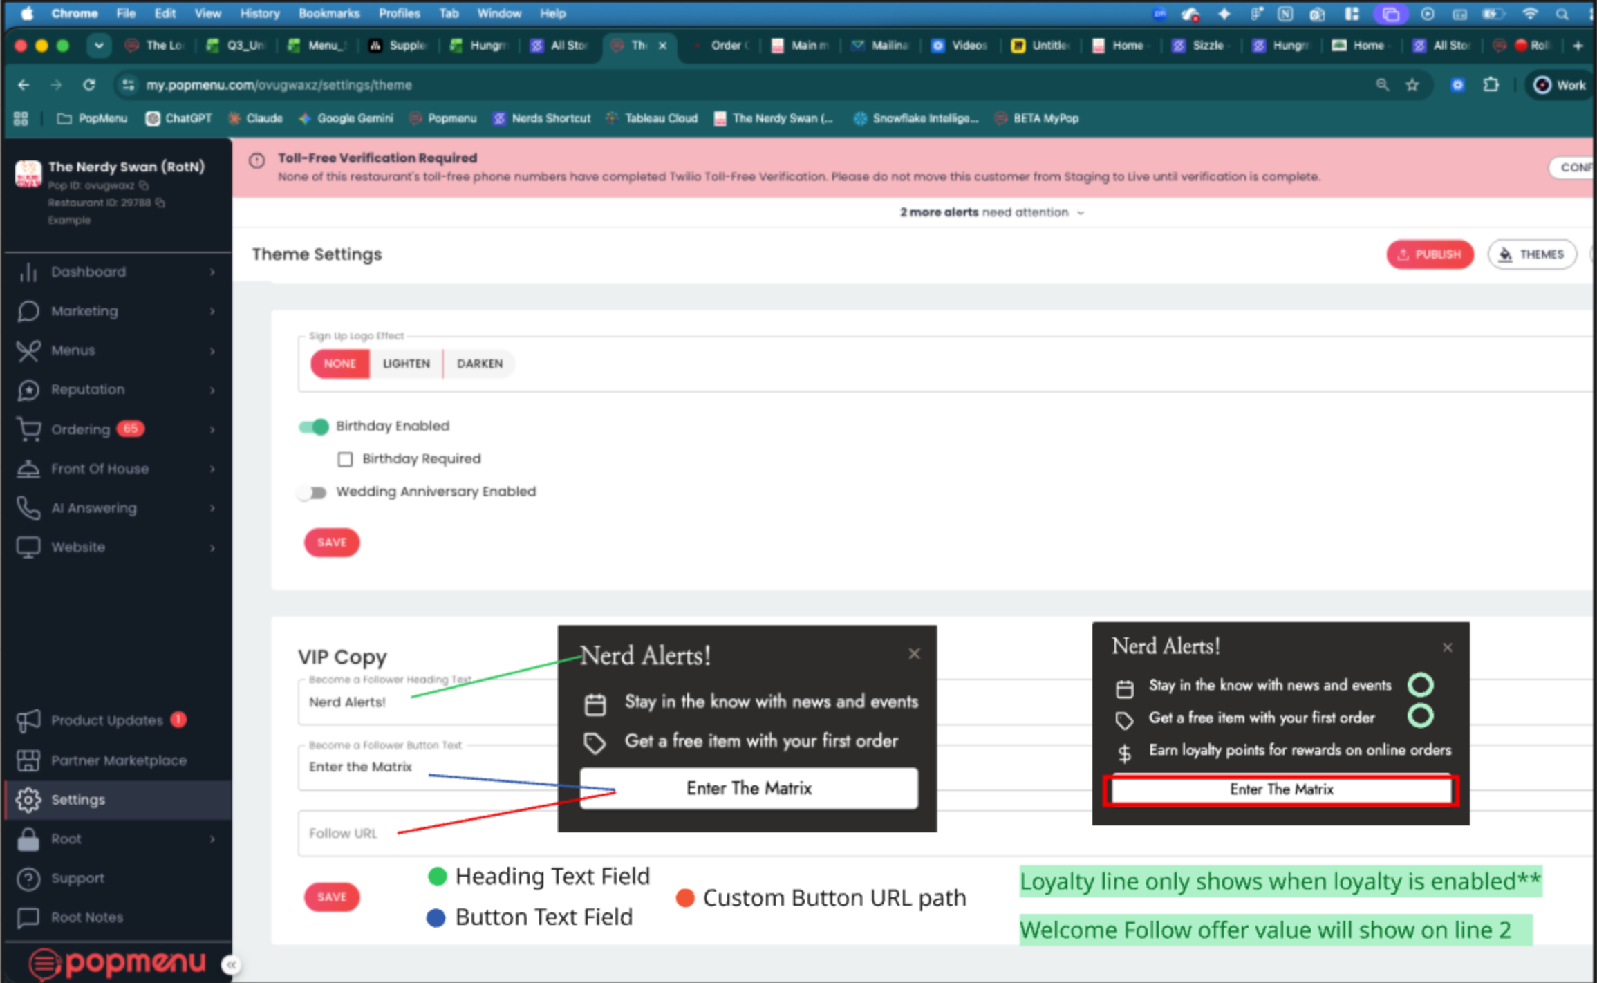1597x983 pixels.
Task: Click SAVE in the VIP Copy section
Action: [332, 897]
